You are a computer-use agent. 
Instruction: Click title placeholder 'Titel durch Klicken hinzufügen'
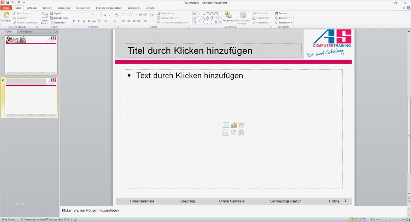pyautogui.click(x=213, y=51)
